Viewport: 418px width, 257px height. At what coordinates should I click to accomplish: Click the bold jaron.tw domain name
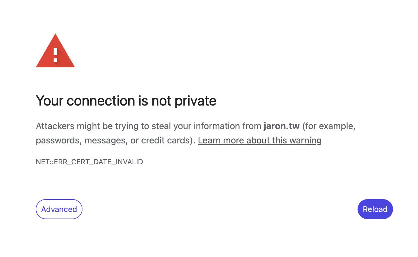coord(281,126)
